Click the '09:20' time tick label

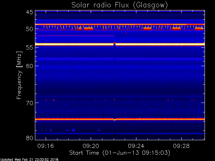[91, 146]
